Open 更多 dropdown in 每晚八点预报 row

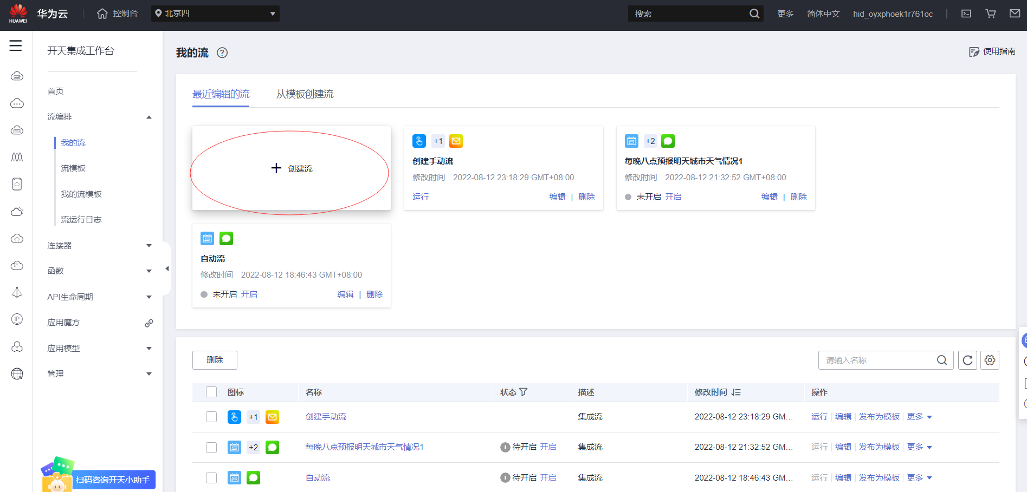tap(920, 447)
